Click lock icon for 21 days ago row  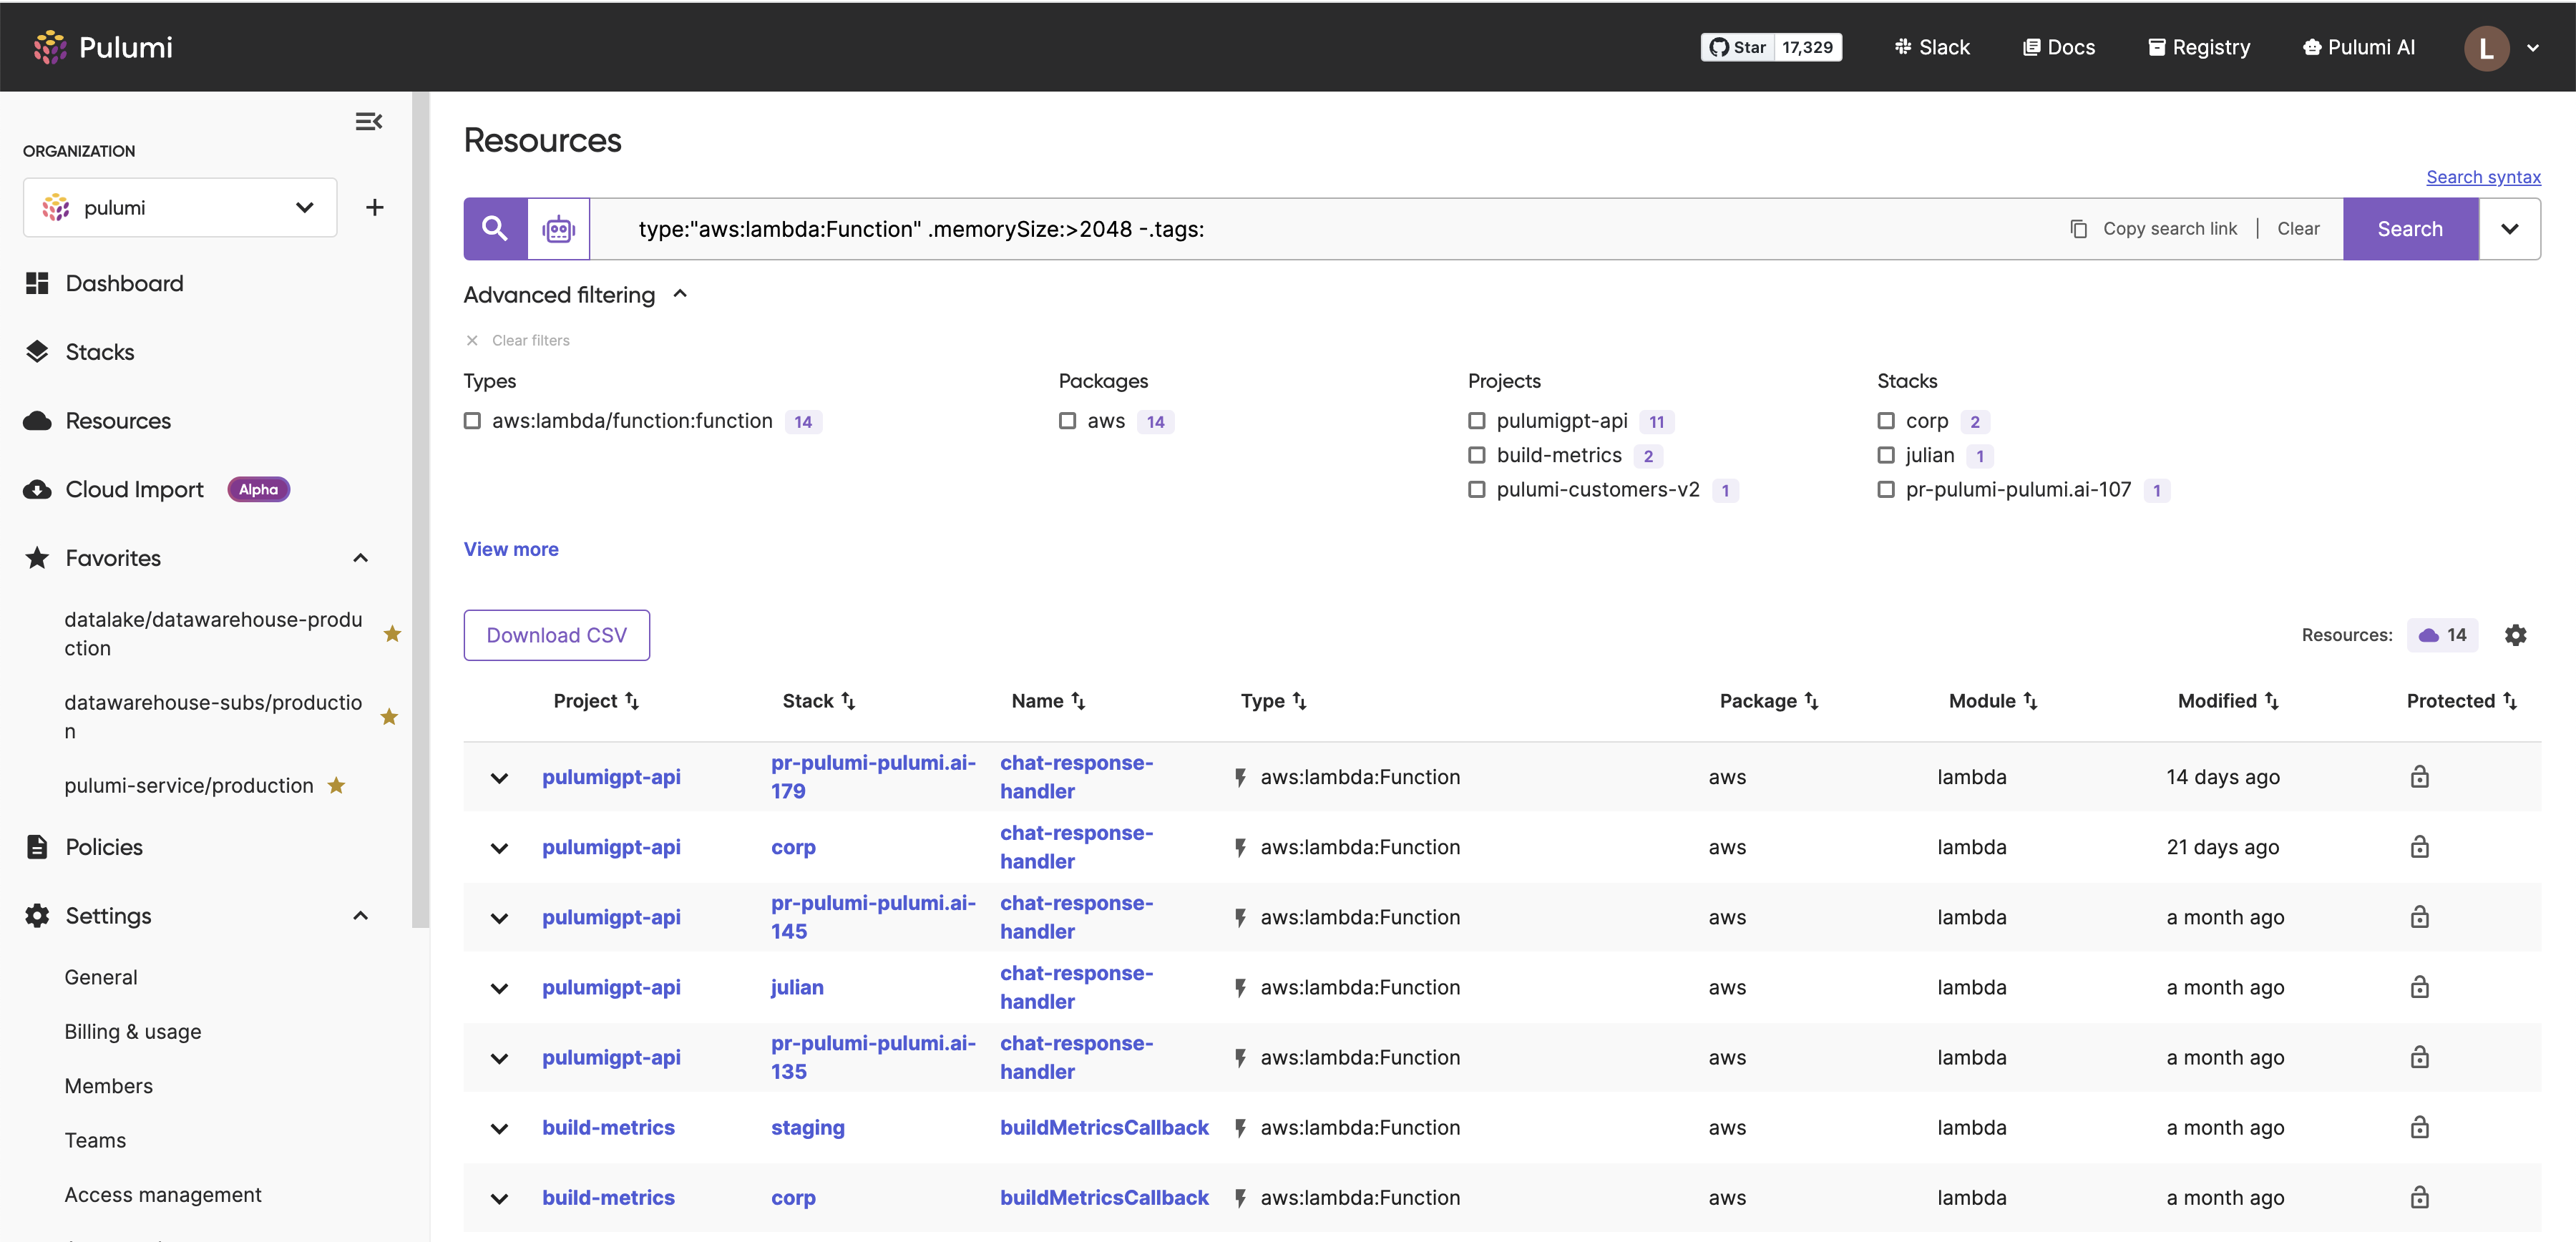point(2419,847)
